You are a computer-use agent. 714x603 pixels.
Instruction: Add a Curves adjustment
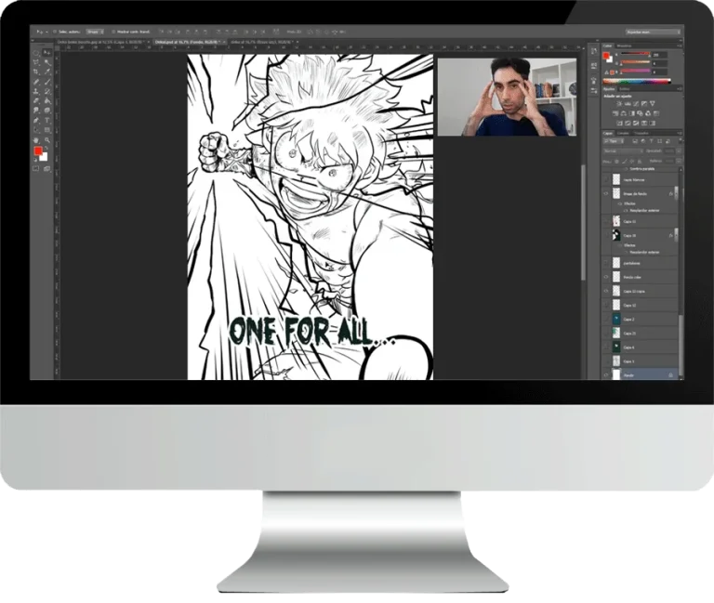tap(636, 104)
